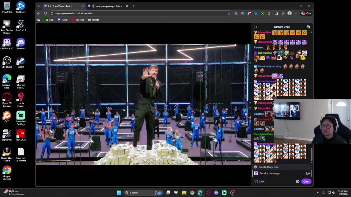Select the NBA 2K26 desktop icon
Screen dimensions: 351x197
[21, 135]
